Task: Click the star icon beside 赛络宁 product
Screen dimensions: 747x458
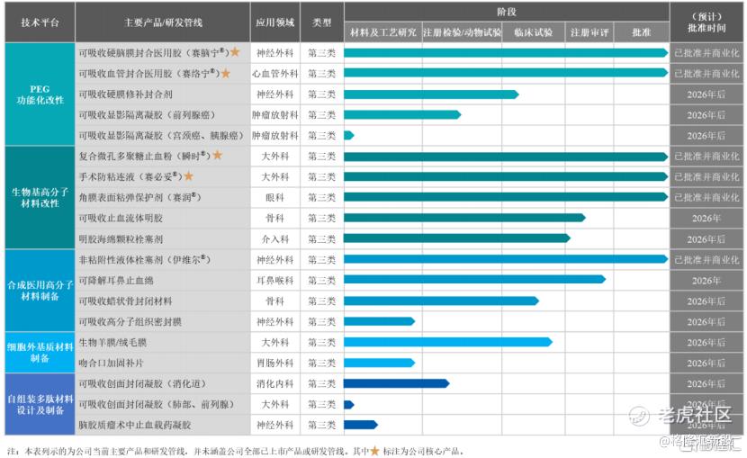Action: (x=225, y=73)
